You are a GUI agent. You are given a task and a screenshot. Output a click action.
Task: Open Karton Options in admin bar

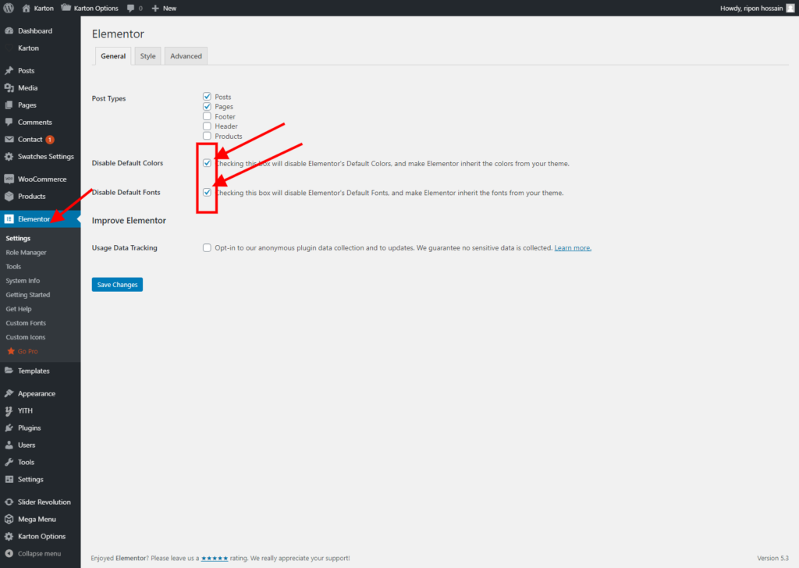[x=91, y=8]
